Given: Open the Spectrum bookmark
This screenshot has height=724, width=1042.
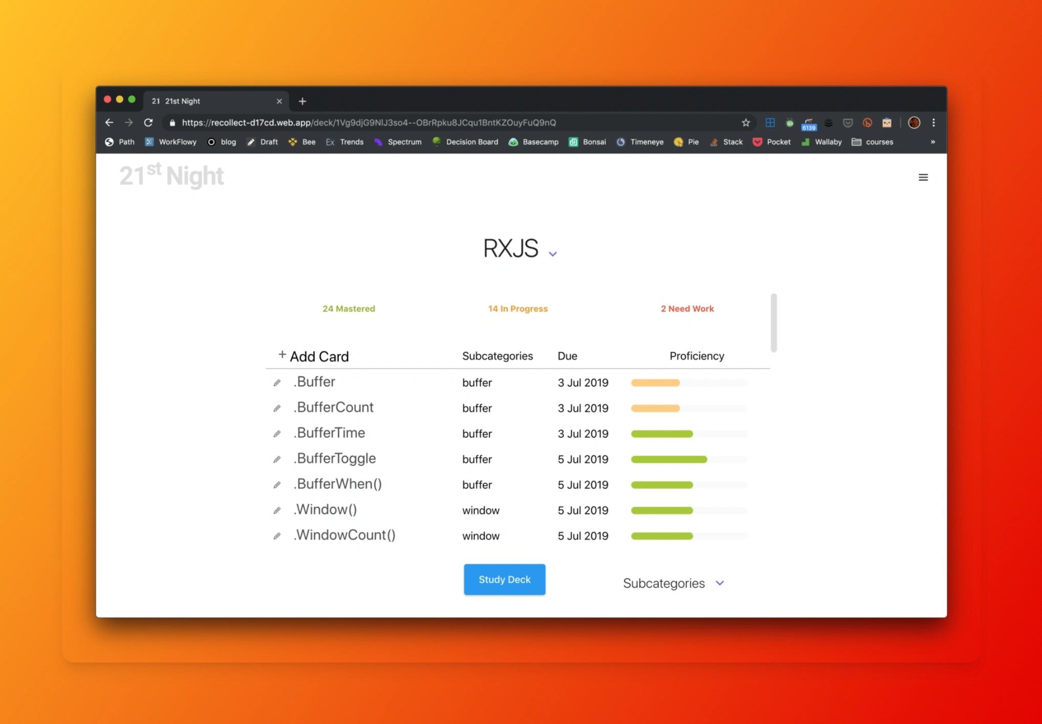Looking at the screenshot, I should [398, 142].
